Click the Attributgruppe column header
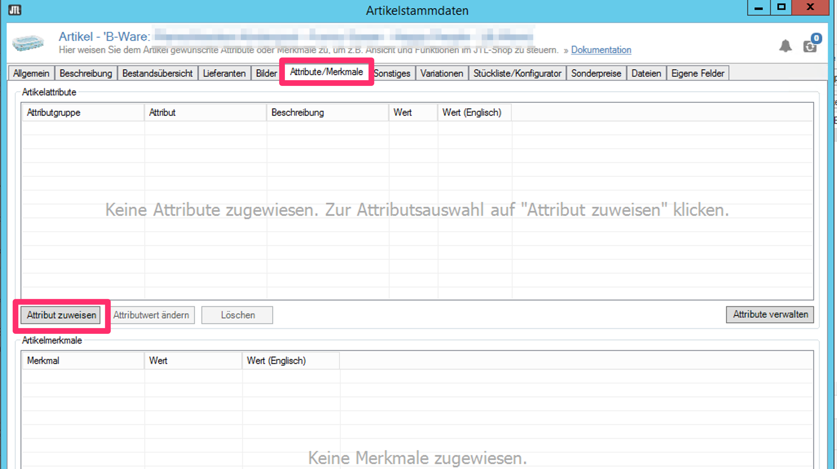 [83, 112]
